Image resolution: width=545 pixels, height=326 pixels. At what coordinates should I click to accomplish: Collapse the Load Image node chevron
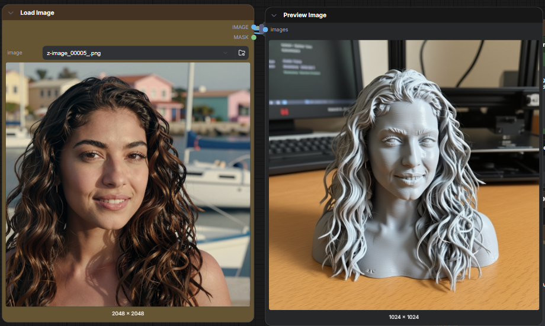tap(11, 12)
